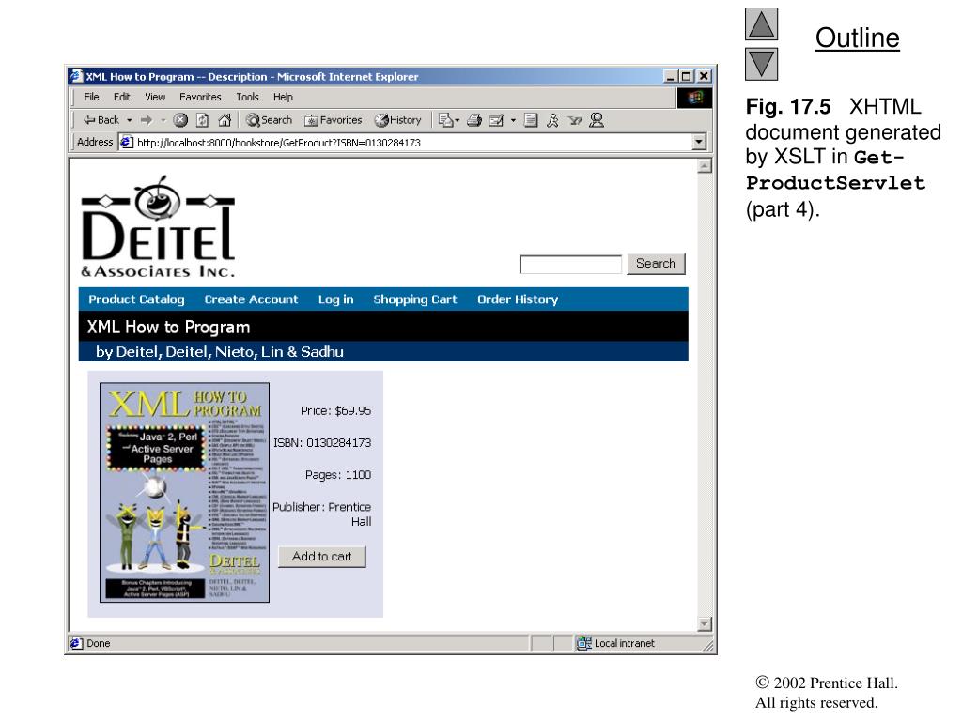Expand the Mail button dropdown arrow

458,120
